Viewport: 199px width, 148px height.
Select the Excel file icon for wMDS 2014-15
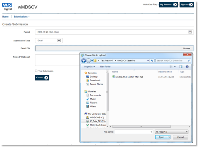coord(113,77)
